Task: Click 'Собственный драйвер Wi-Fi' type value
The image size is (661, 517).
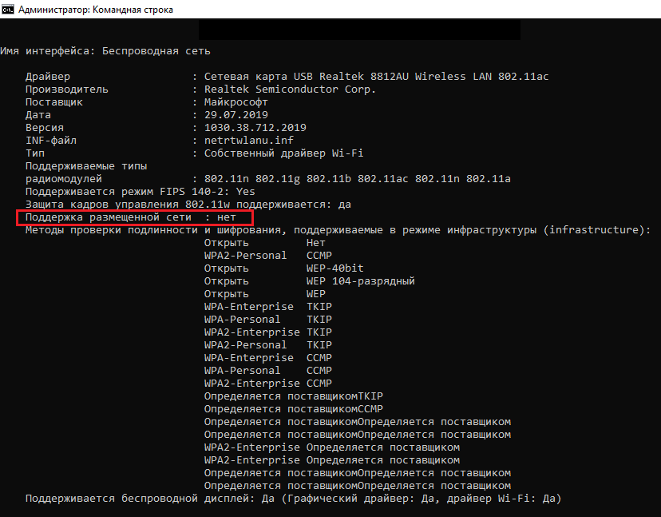Action: 284,153
